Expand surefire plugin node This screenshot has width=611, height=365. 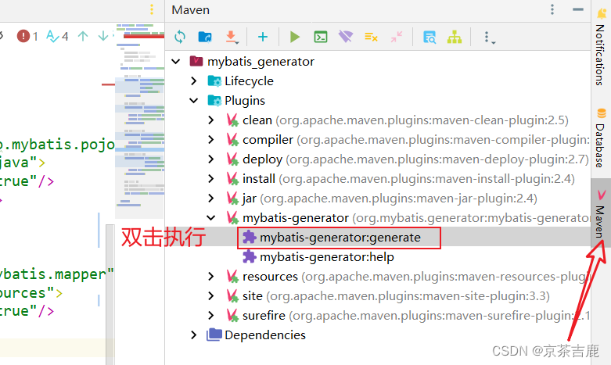coord(210,315)
